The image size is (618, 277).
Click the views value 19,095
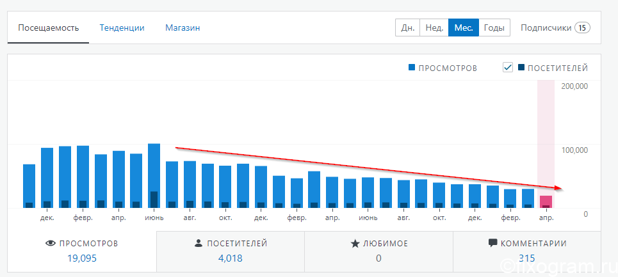click(x=82, y=258)
